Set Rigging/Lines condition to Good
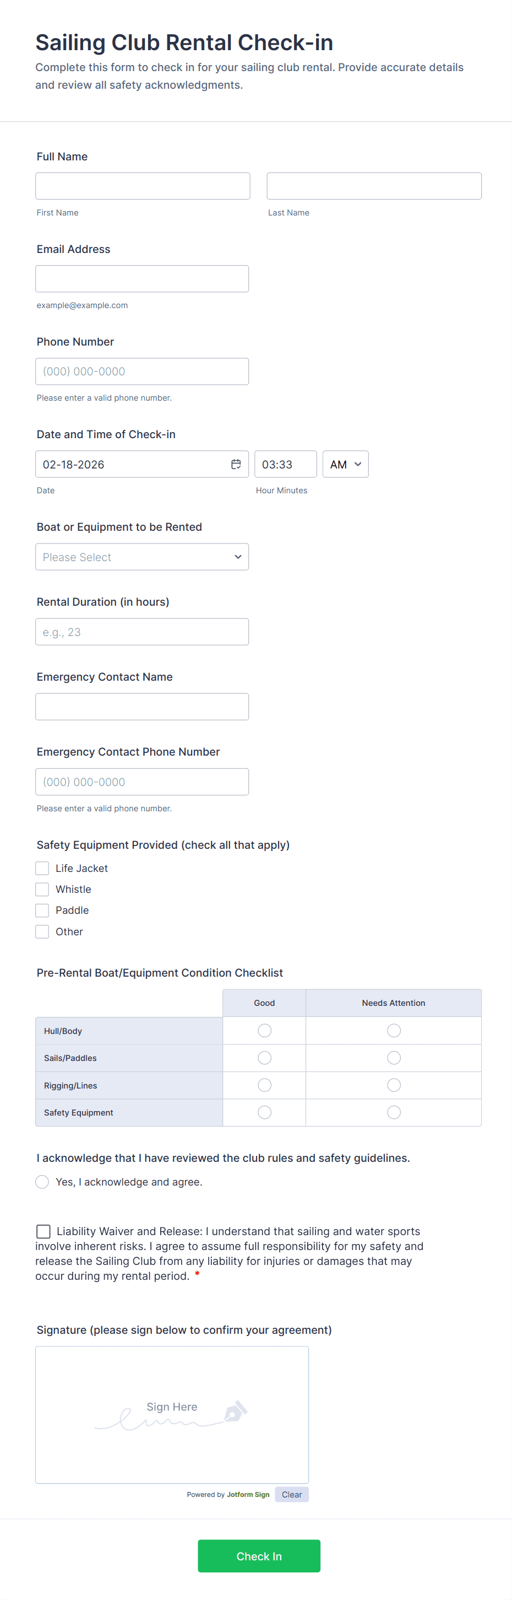Screen dimensions: 512x1600 coord(264,1085)
